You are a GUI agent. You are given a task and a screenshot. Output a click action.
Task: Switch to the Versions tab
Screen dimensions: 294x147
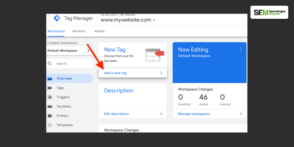click(x=79, y=31)
